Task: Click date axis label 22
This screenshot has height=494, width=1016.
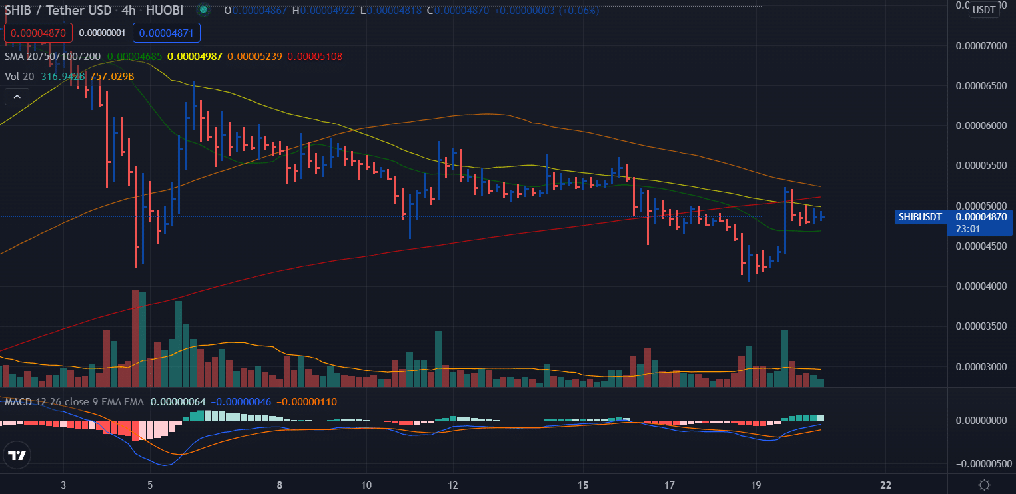Action: pos(886,485)
